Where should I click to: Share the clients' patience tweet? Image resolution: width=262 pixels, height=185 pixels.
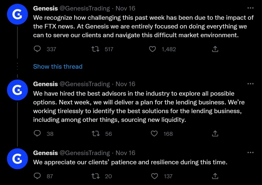pyautogui.click(x=215, y=176)
